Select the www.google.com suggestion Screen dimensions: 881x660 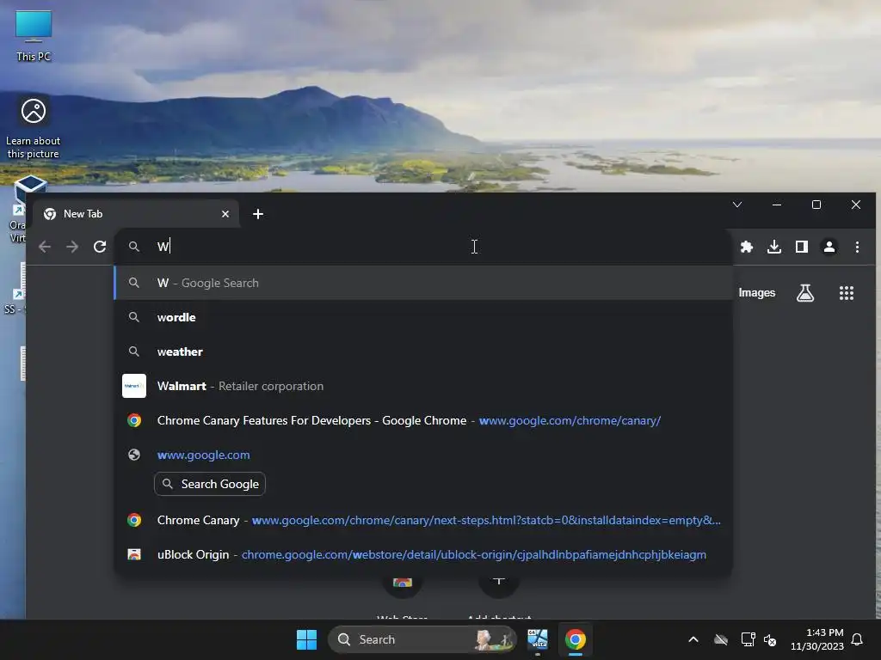(423, 455)
